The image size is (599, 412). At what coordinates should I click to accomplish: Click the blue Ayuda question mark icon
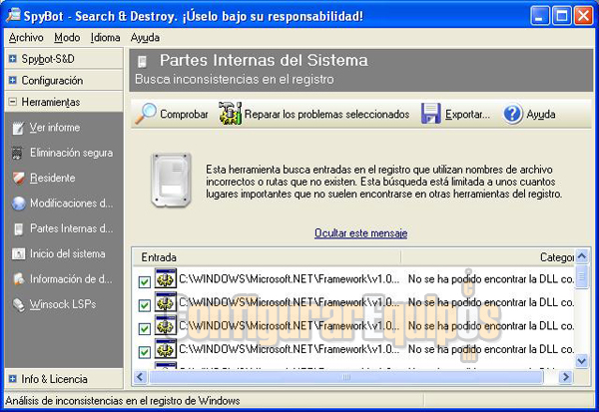(x=512, y=114)
